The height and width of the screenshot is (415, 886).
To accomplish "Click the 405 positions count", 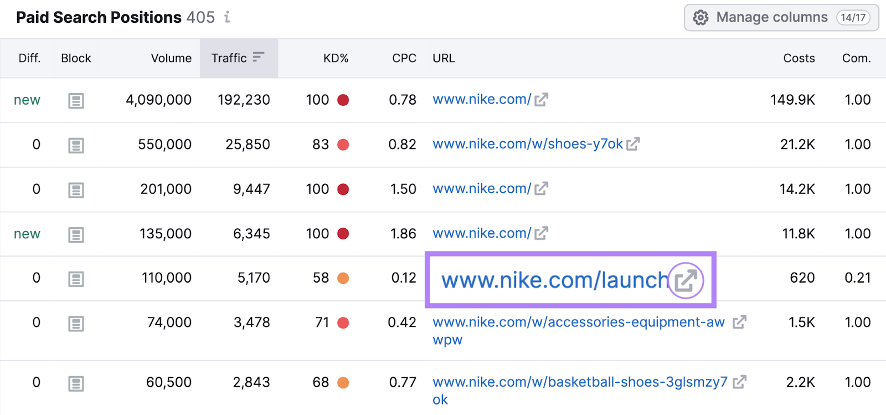I will 200,17.
